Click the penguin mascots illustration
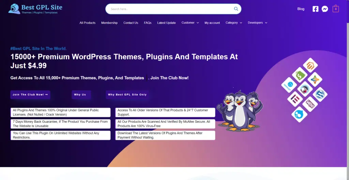Screen dimensions: 349x180 (x=240, y=111)
